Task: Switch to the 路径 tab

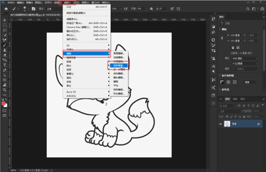Action: (x=242, y=99)
